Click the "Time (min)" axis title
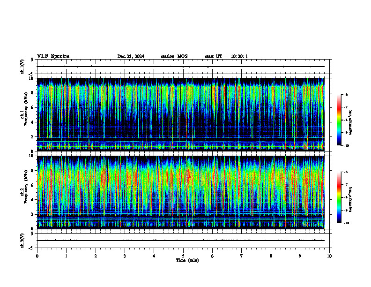Screen dimensions: 371x287 click(187, 260)
